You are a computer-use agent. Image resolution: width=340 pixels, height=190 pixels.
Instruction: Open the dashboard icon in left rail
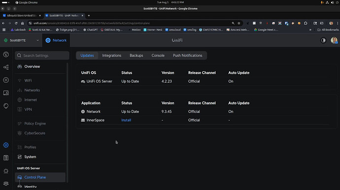tap(6, 54)
